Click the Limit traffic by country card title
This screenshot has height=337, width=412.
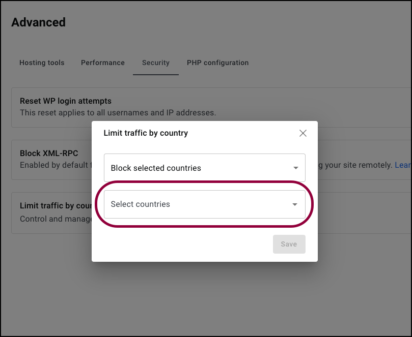(56, 206)
